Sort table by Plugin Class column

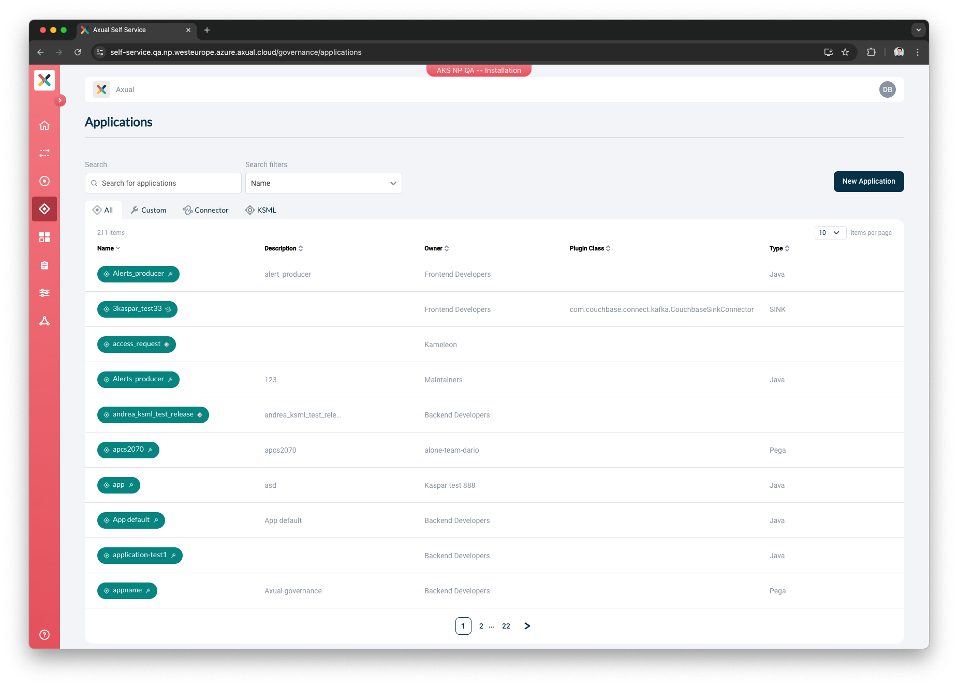click(x=589, y=248)
